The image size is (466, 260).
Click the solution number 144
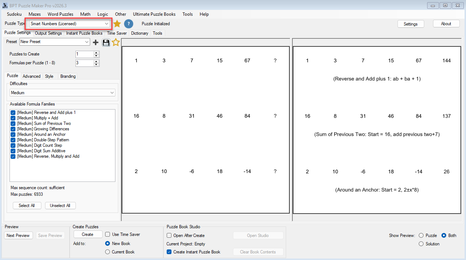pos(446,61)
